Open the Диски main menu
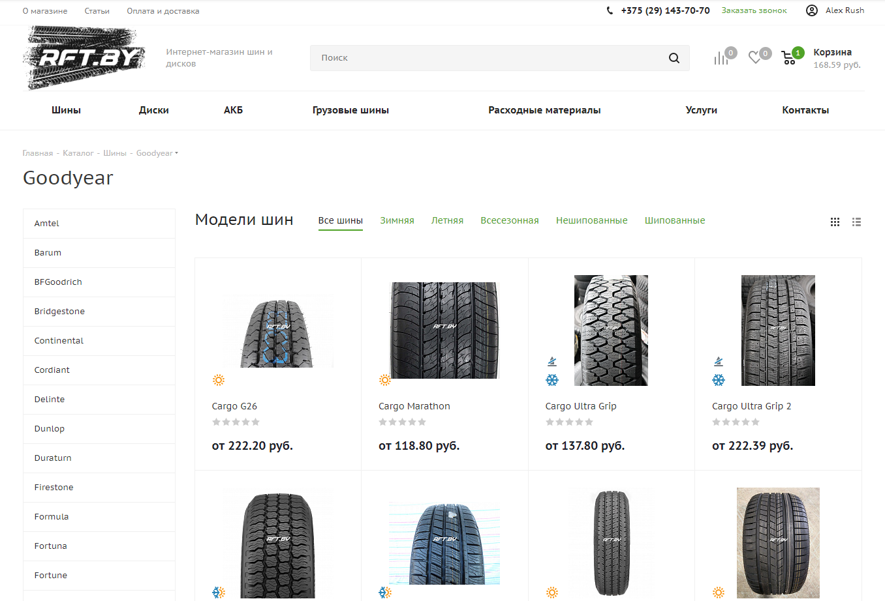This screenshot has width=885, height=601. pos(154,110)
